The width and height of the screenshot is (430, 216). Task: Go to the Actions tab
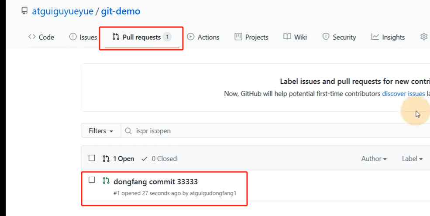coord(203,37)
